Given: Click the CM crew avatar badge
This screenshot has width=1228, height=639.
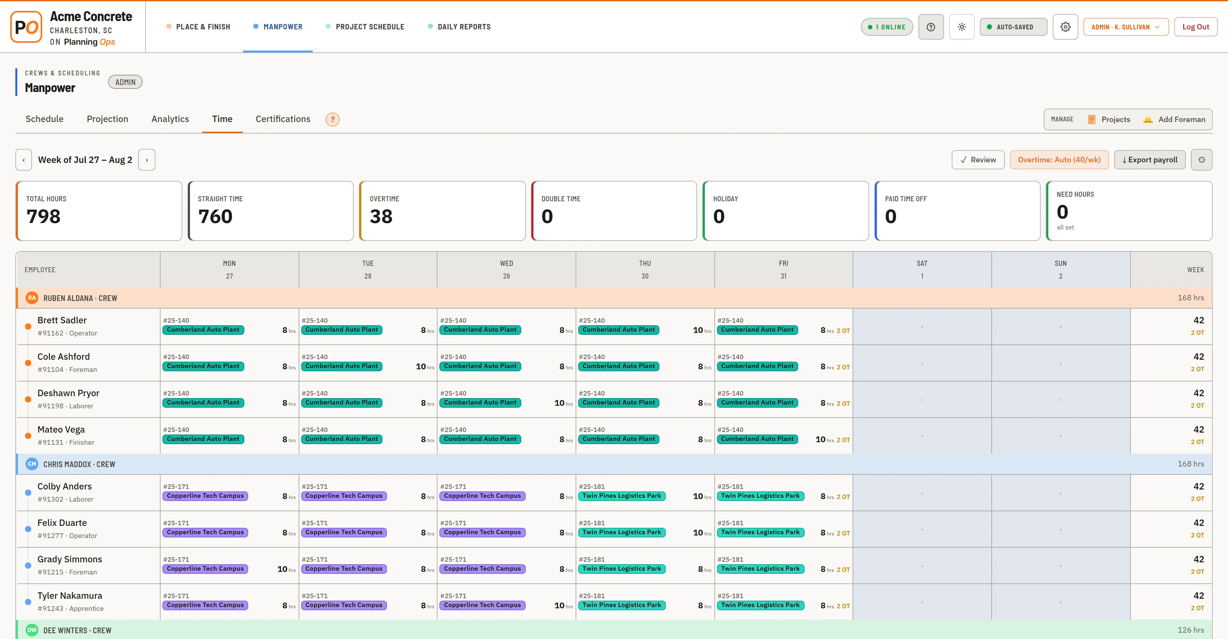Looking at the screenshot, I should point(32,464).
